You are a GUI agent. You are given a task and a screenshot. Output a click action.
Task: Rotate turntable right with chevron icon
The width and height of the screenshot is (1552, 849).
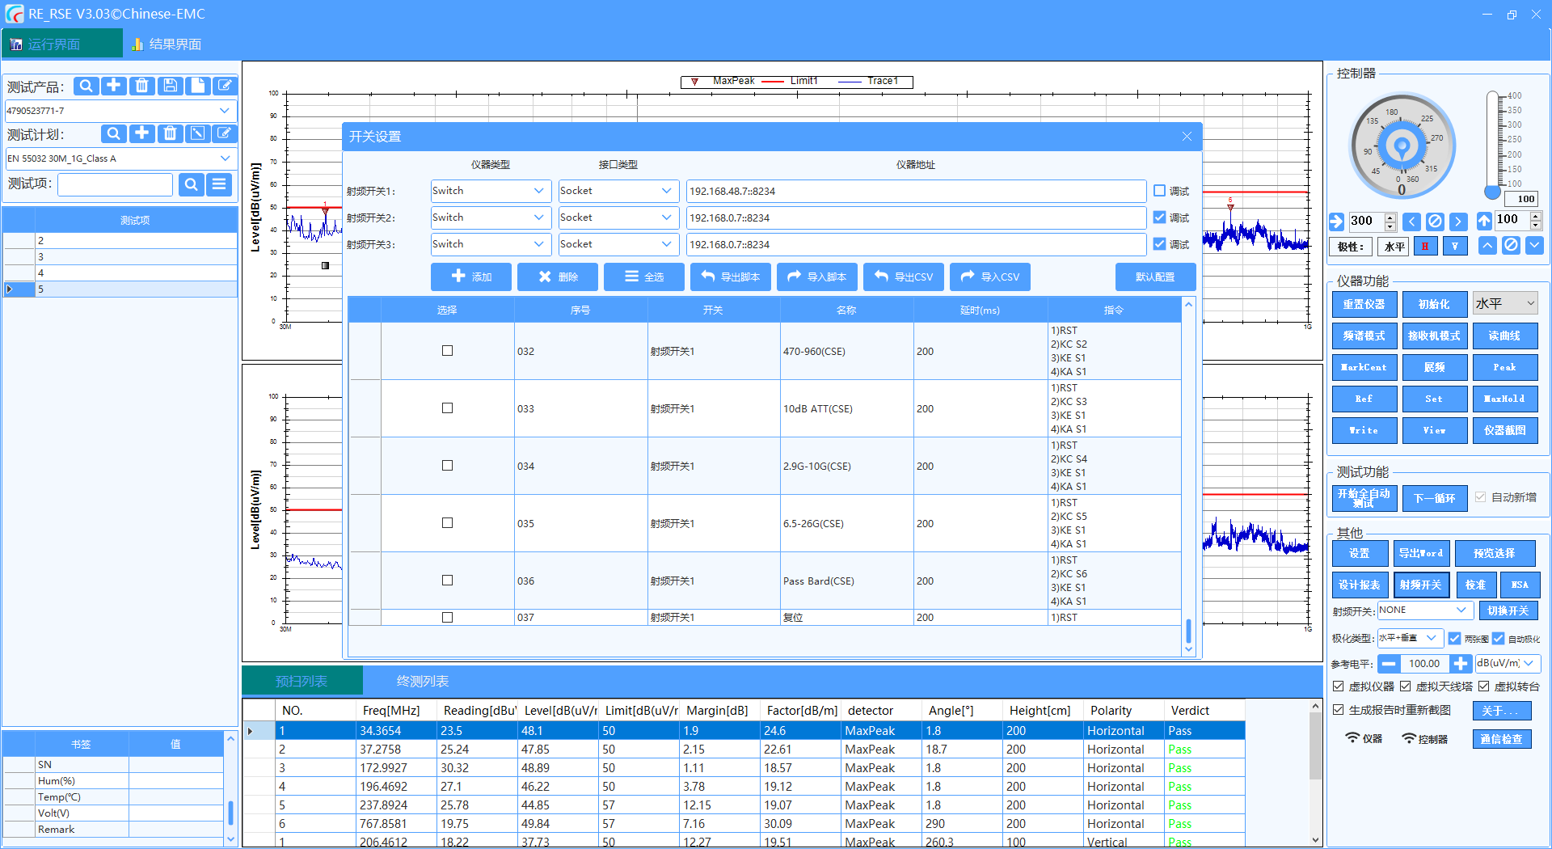pos(1458,221)
